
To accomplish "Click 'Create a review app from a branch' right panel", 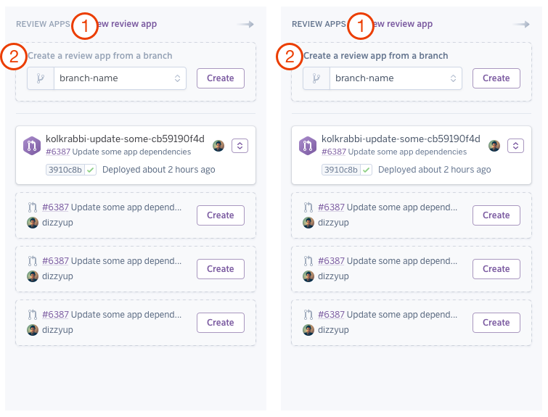I will click(x=376, y=56).
